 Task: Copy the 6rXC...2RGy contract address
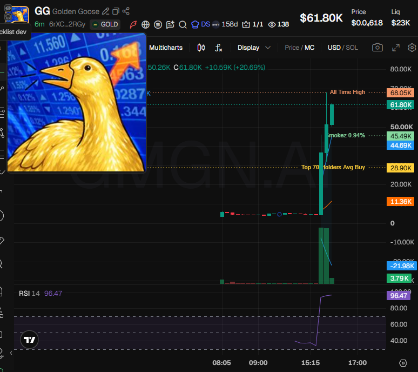coord(67,24)
